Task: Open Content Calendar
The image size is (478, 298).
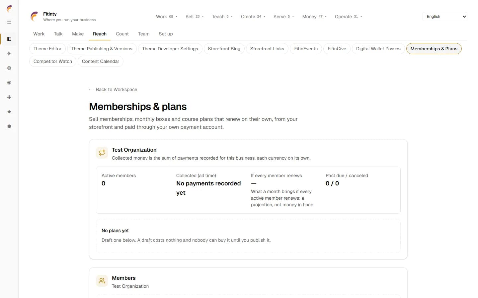Action: [100, 61]
